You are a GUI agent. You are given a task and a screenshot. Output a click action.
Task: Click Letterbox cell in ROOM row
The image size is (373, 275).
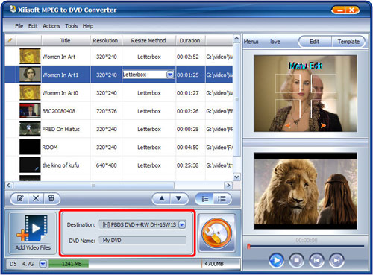(149, 148)
